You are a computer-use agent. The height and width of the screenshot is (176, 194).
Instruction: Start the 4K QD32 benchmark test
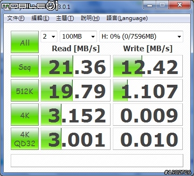click(25, 139)
